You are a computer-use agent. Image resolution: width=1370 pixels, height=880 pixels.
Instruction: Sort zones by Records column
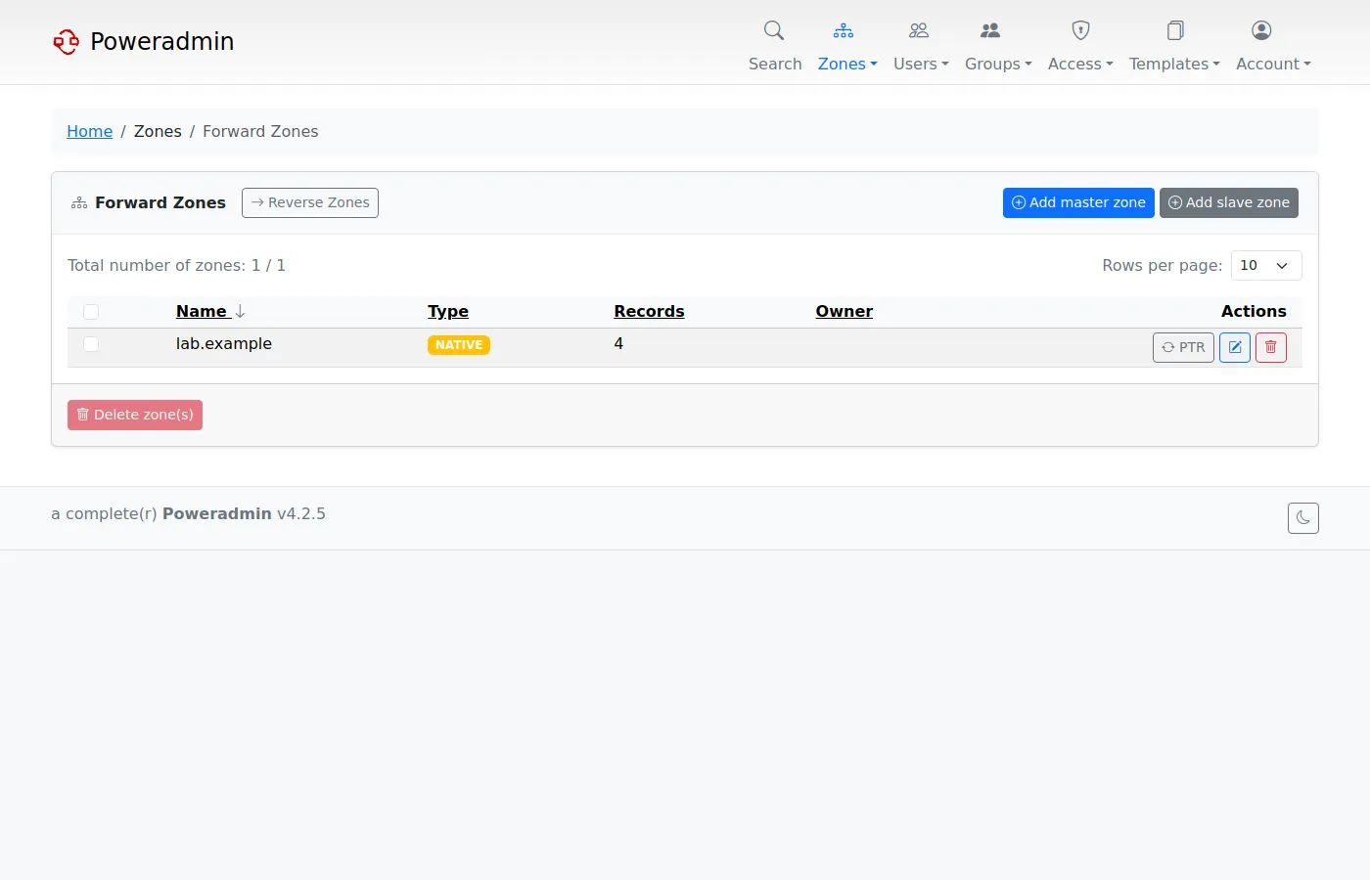[x=649, y=311]
